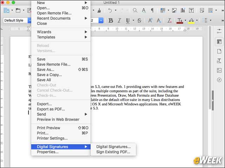Open the sidebar Navigator compass icon
The width and height of the screenshot is (225, 168).
coord(219,80)
